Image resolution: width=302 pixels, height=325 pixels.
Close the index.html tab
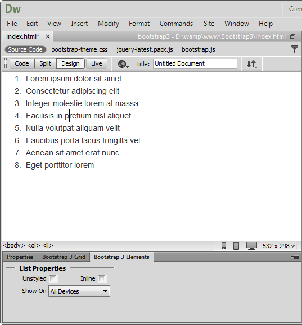tap(48, 36)
